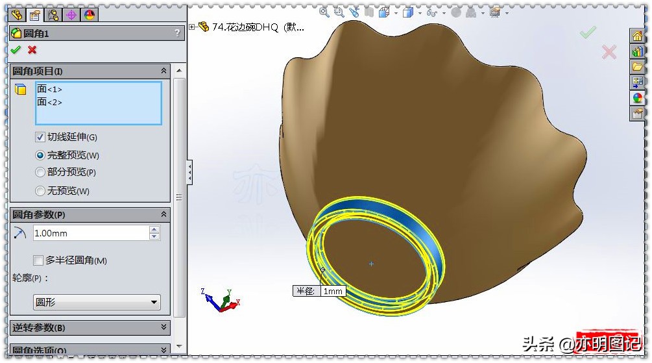The width and height of the screenshot is (652, 363).
Task: Select the 无预览 radio button
Action: tap(40, 191)
